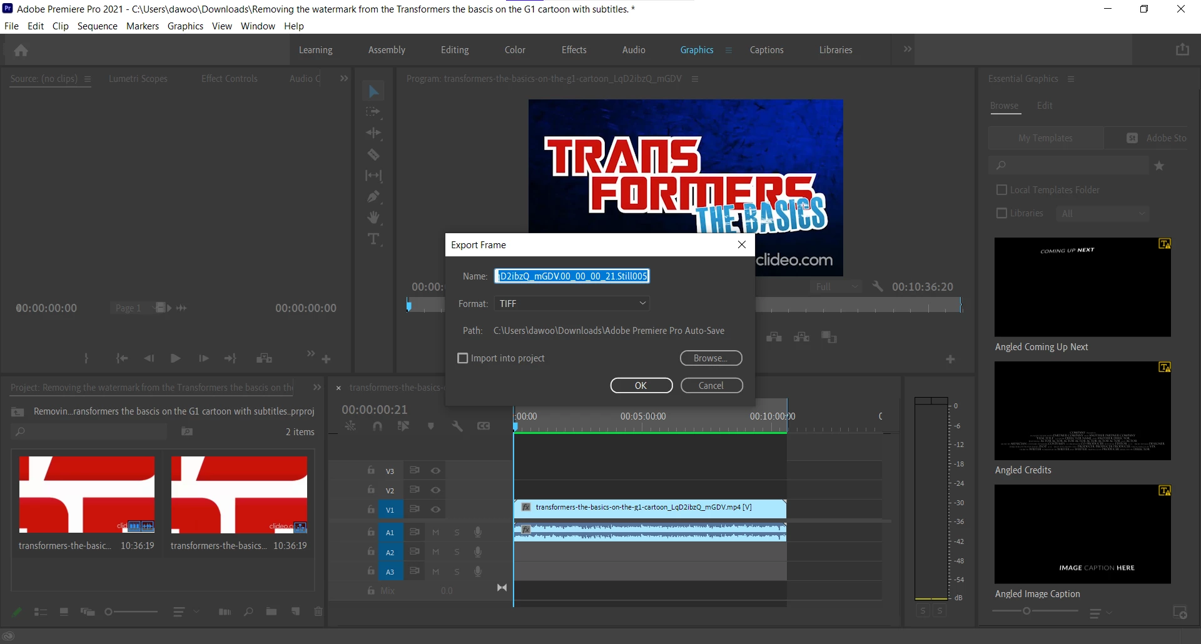Click Browse to choose export path

(711, 358)
